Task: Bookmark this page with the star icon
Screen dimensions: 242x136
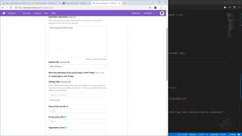Action: tap(150, 8)
